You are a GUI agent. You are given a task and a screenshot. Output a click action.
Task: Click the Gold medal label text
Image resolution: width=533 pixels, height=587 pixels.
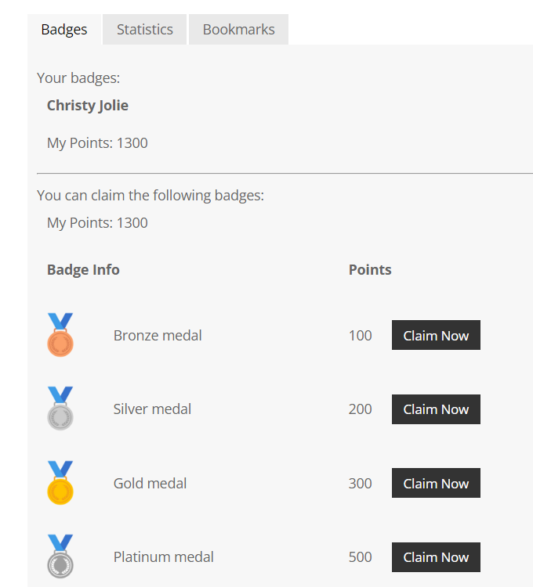150,484
